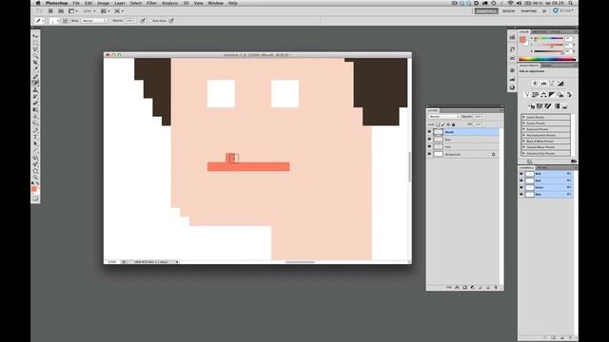Click the color spectrum ramp
This screenshot has height=342, width=609.
point(547,59)
